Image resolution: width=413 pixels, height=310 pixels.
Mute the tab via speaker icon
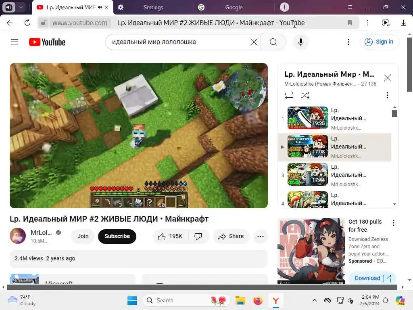click(x=100, y=7)
